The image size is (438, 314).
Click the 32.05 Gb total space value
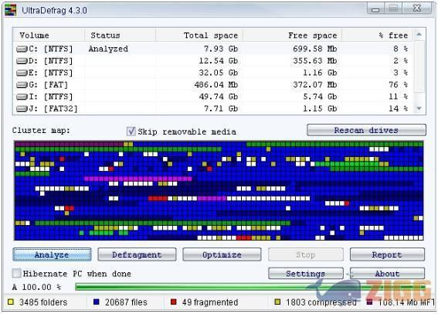pos(219,73)
